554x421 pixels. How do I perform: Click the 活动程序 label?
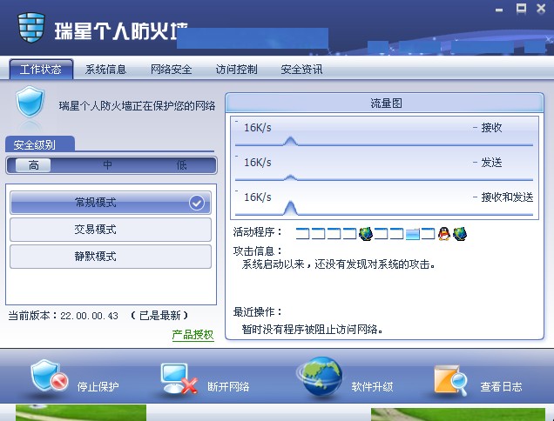pyautogui.click(x=258, y=232)
